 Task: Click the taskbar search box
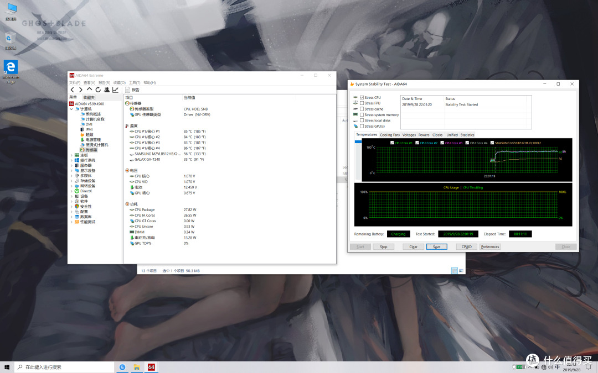[x=64, y=367]
